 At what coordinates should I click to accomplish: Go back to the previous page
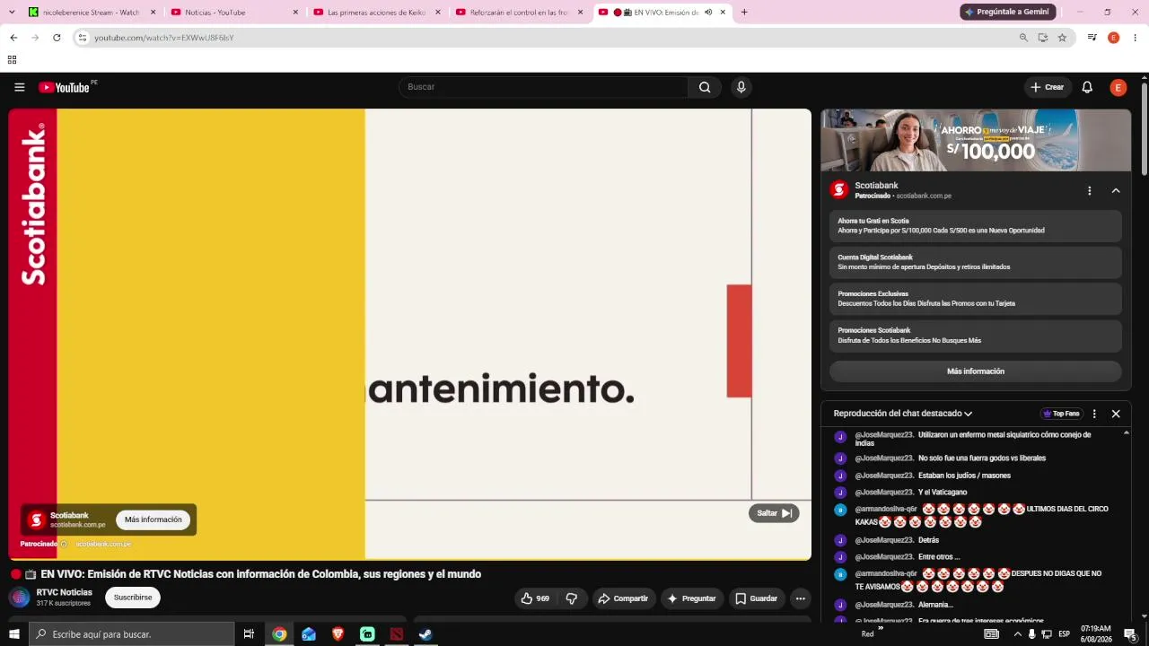pos(13,38)
